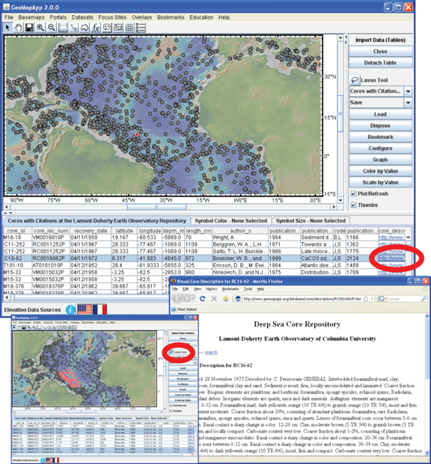Click the Dispose button
Image resolution: width=431 pixels, height=464 pixels.
tap(380, 126)
